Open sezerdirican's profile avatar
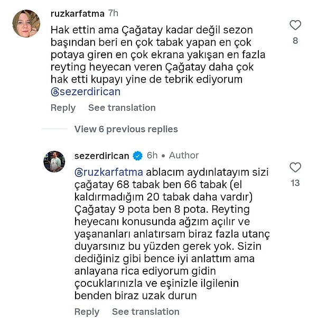The height and width of the screenshot is (318, 317). (x=54, y=161)
